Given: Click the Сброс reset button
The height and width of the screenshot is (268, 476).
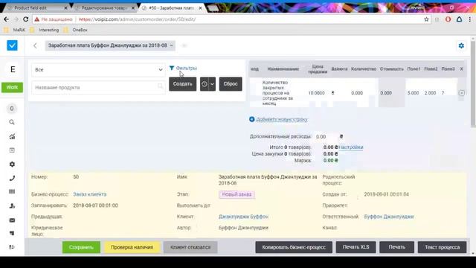Looking at the screenshot, I should (x=231, y=84).
